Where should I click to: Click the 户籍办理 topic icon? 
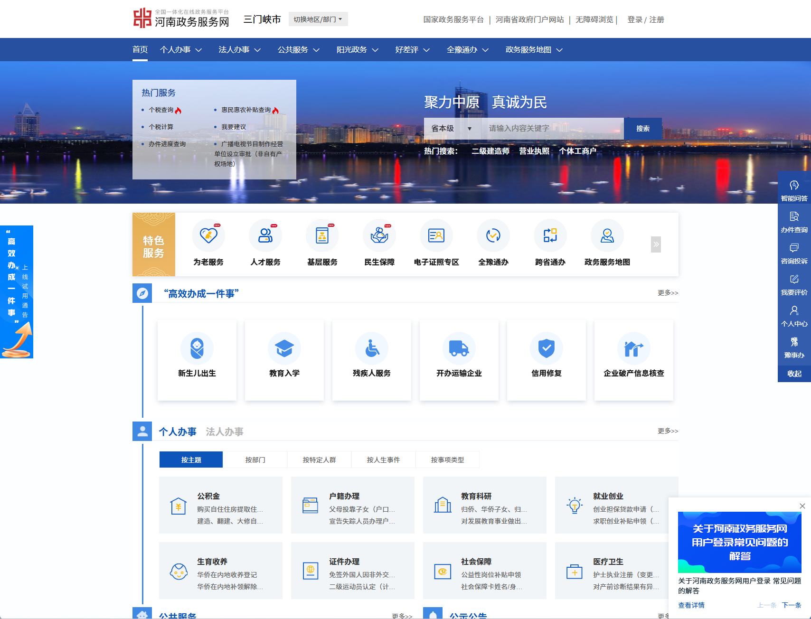pyautogui.click(x=311, y=506)
